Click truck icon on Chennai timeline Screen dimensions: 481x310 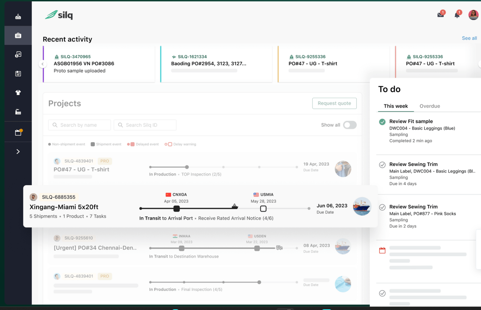[x=279, y=247]
